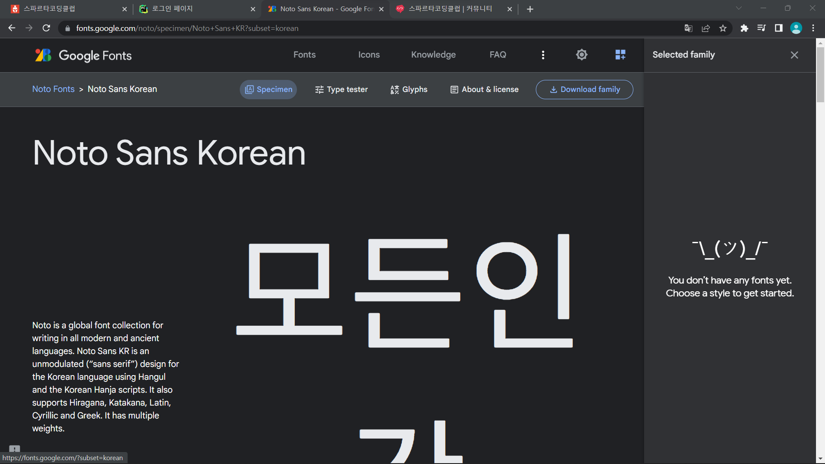
Task: Toggle the selected families grid icon
Action: coord(620,55)
